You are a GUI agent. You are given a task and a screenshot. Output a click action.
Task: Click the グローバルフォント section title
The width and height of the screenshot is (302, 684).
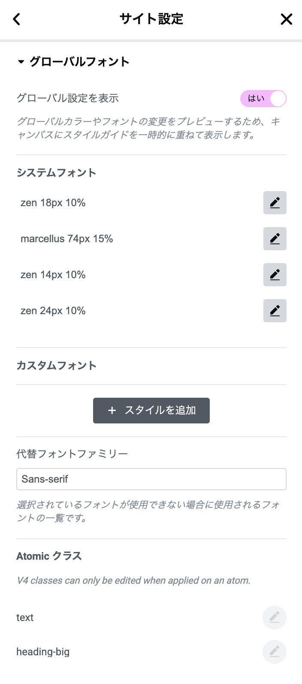(x=79, y=62)
